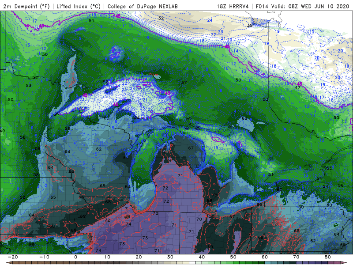This screenshot has width=353, height=265.
Task: Click the 20 label on the color scale
Action: [x=139, y=257]
